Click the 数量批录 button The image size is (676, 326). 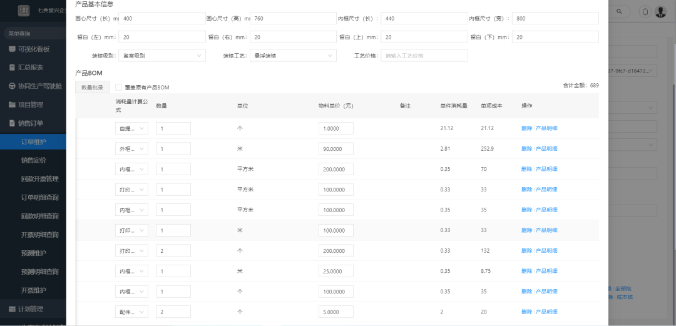[x=92, y=87]
